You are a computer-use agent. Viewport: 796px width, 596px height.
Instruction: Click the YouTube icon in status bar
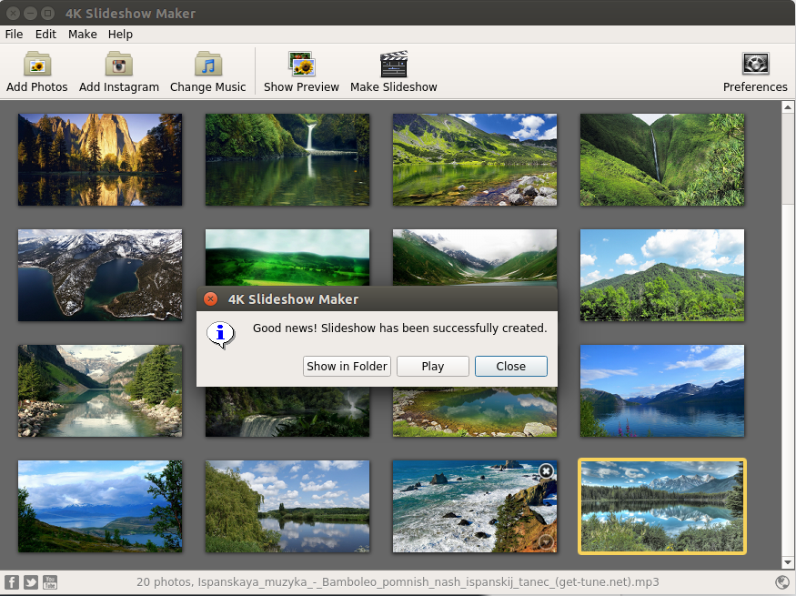click(50, 581)
